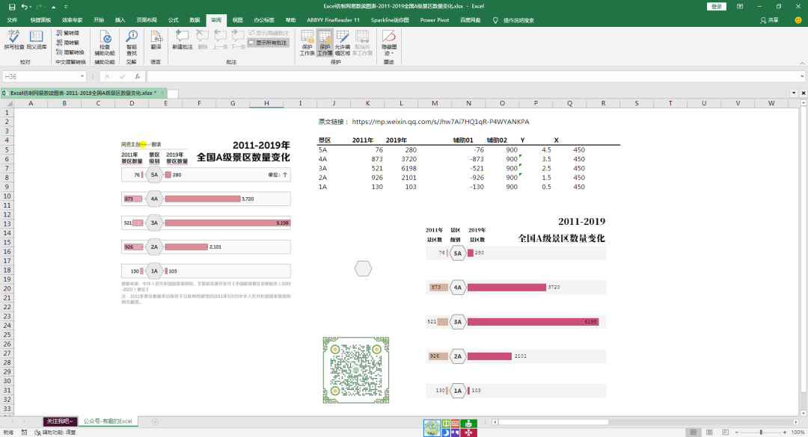The width and height of the screenshot is (808, 437).
Task: Click the horizontal scrollbar thumb
Action: 554,422
